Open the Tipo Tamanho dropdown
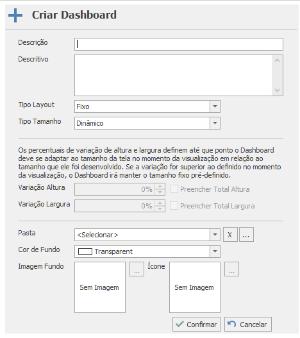The image size is (300, 338). click(x=215, y=123)
